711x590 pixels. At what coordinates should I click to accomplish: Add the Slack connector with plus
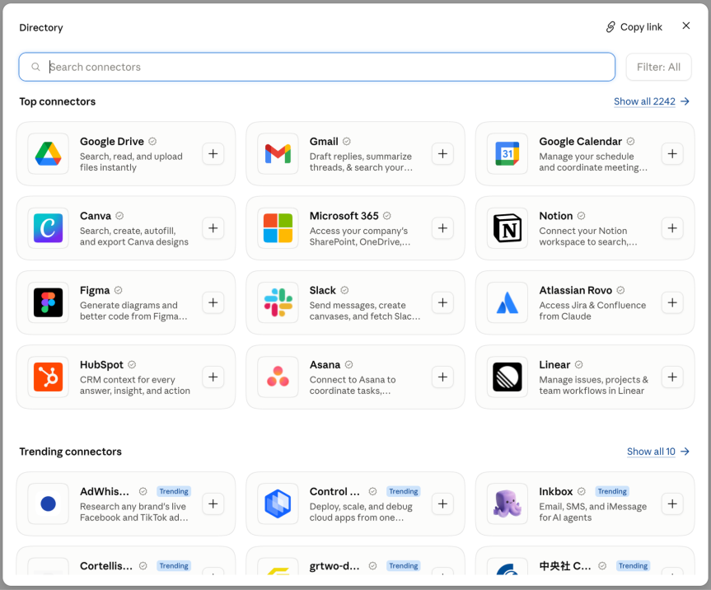pos(442,302)
